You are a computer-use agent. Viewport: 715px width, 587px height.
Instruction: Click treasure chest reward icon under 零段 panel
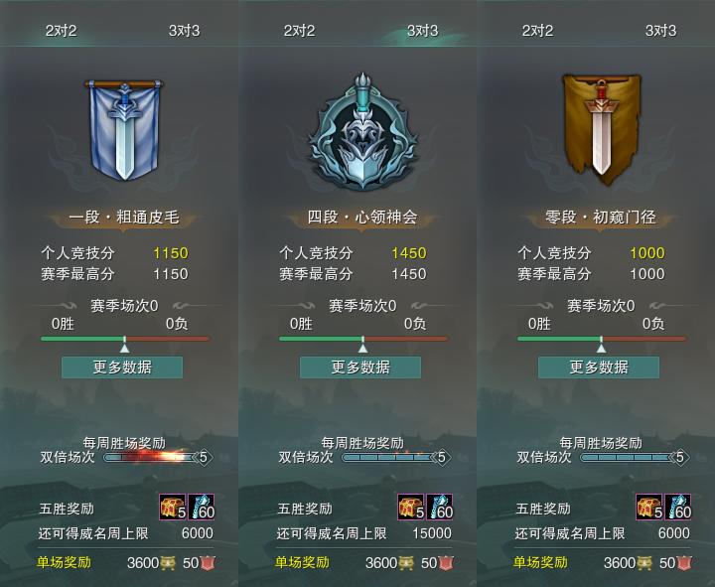tap(649, 507)
